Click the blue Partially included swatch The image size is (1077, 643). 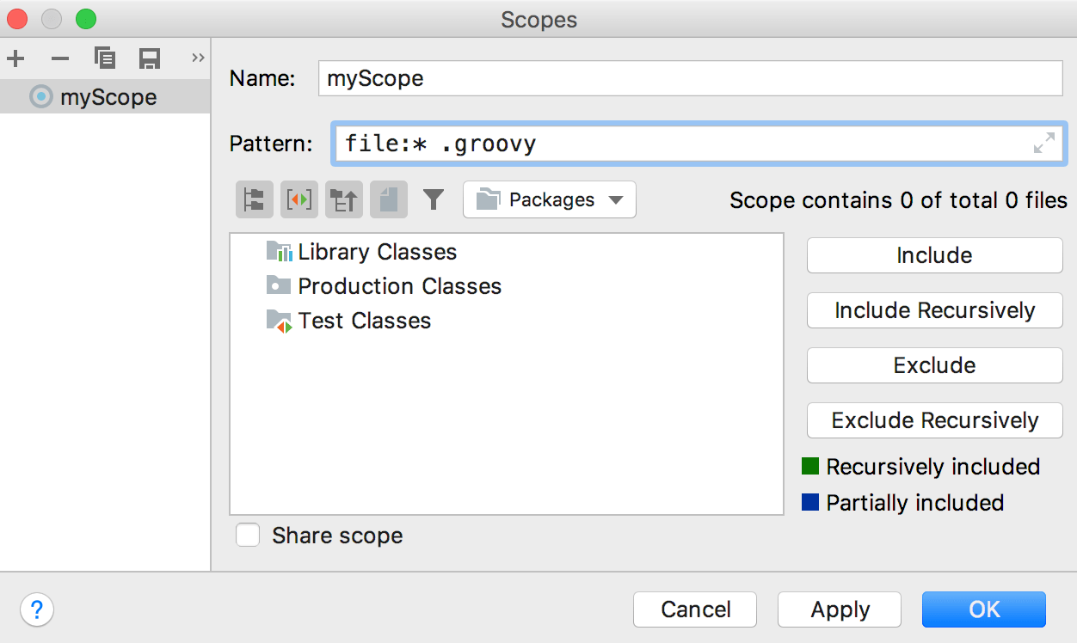(810, 503)
